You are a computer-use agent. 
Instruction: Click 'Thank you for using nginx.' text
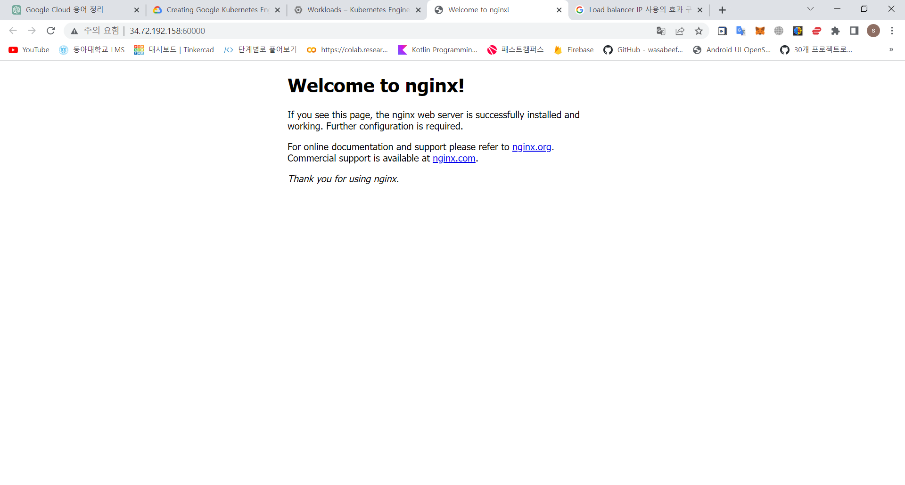[344, 179]
